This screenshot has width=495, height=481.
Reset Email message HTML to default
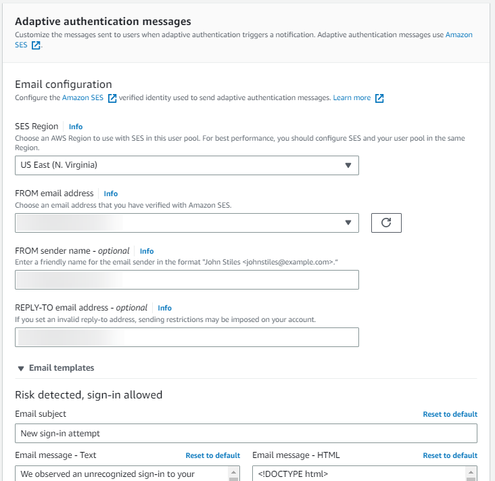450,455
